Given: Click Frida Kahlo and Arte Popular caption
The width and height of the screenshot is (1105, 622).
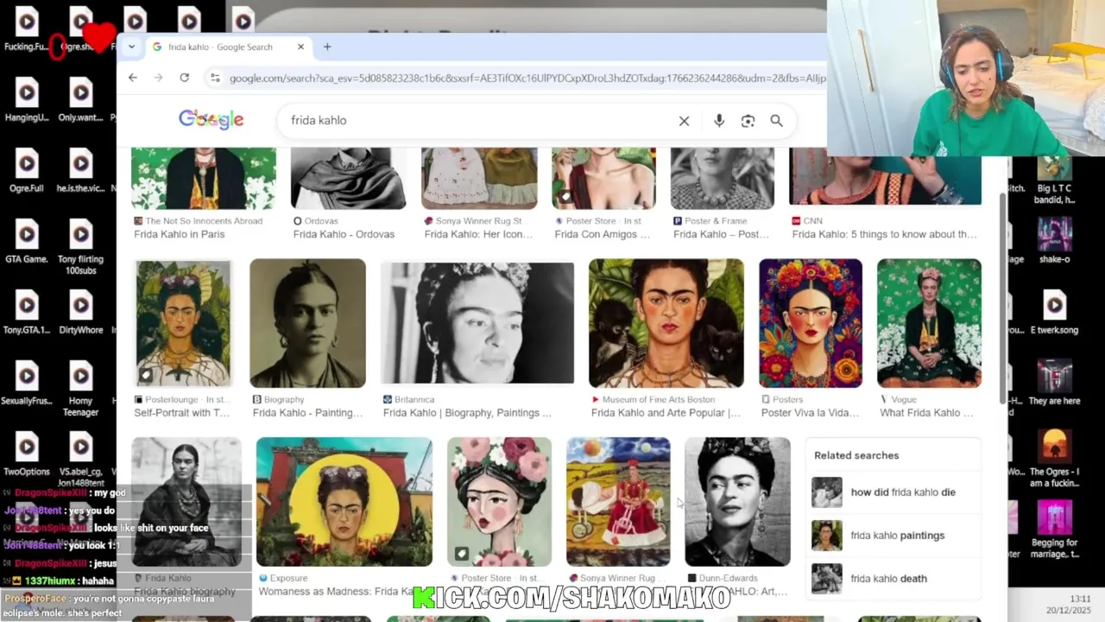Looking at the screenshot, I should (666, 413).
